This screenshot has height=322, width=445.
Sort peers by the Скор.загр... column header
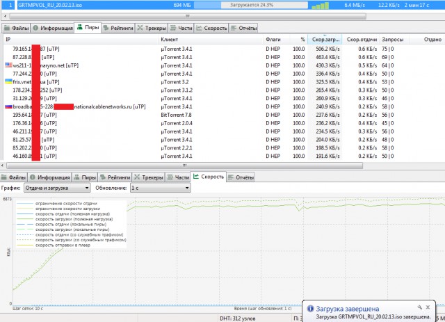click(x=325, y=40)
